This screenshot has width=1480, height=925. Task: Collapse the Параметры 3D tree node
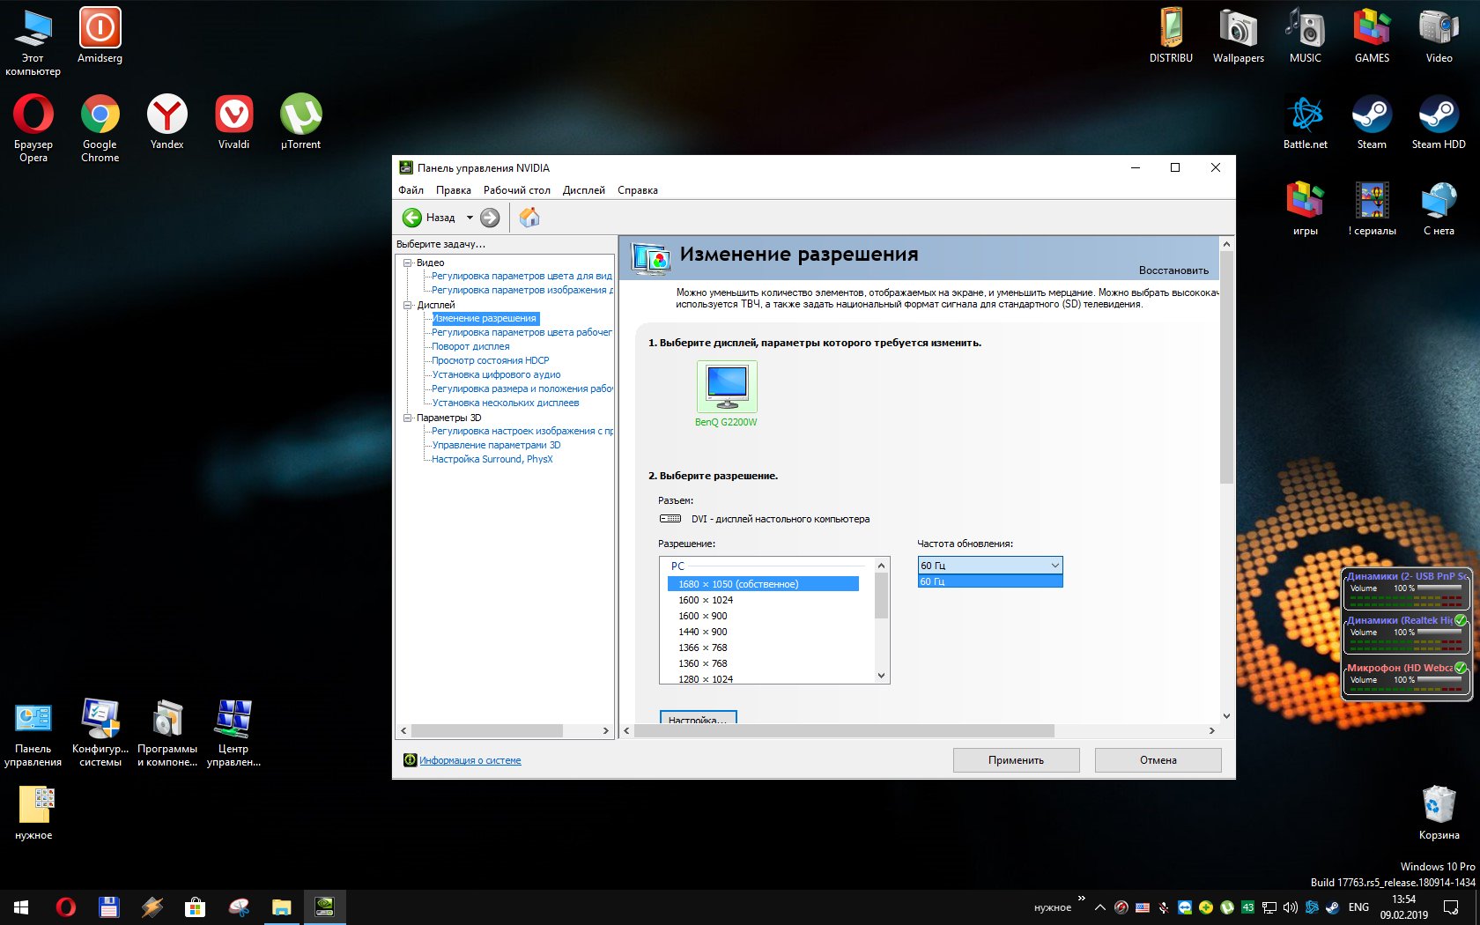(x=408, y=418)
